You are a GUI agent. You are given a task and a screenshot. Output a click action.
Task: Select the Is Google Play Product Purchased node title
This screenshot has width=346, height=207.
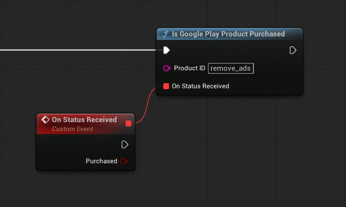(x=228, y=34)
